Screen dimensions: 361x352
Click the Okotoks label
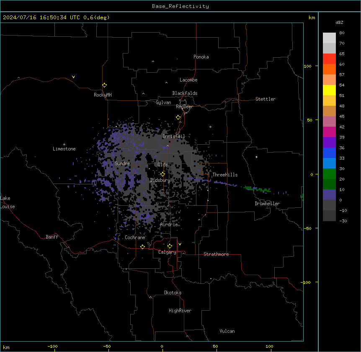(x=173, y=293)
